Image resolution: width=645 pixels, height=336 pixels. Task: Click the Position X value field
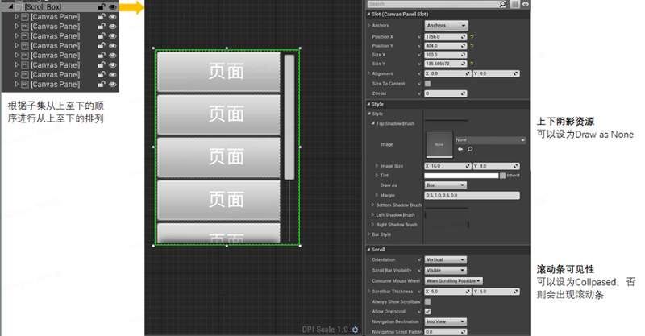(445, 36)
